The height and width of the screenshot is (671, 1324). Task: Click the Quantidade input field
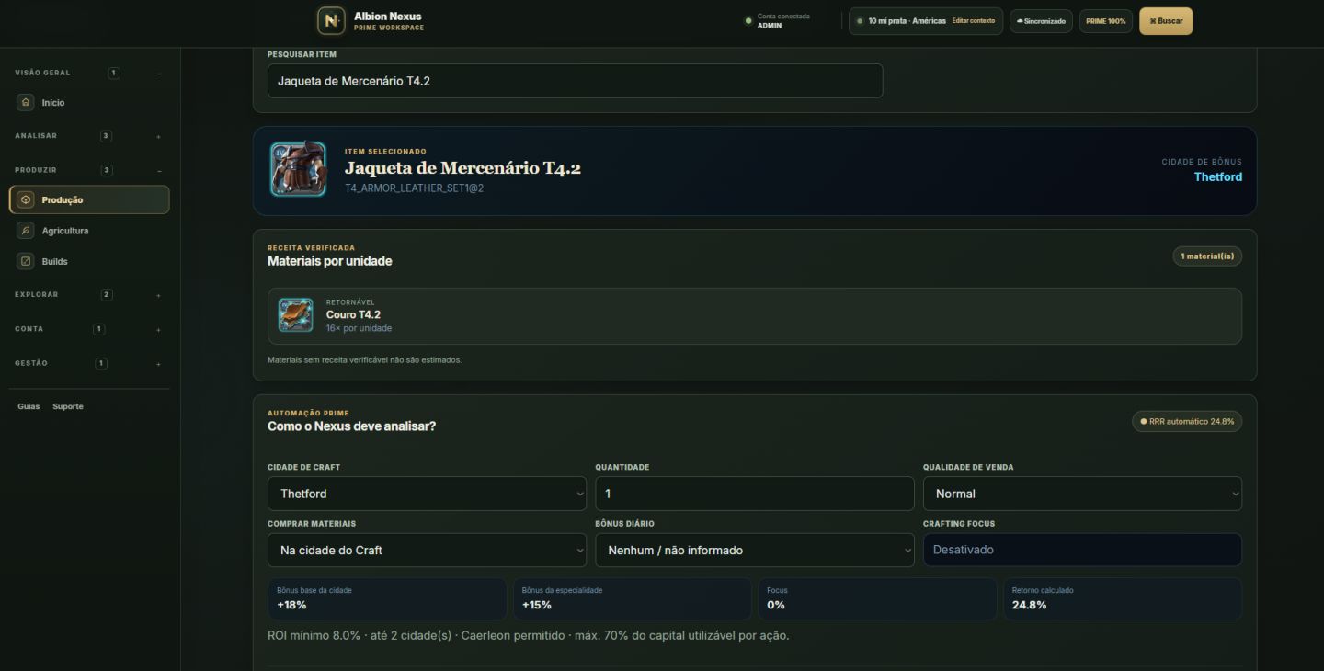pyautogui.click(x=755, y=494)
